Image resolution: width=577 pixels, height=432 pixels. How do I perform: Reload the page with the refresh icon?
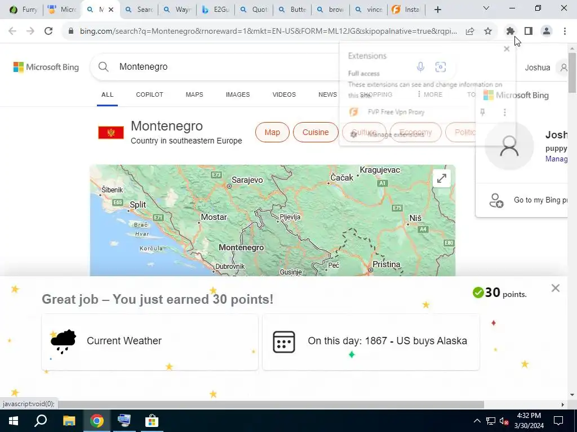48,31
